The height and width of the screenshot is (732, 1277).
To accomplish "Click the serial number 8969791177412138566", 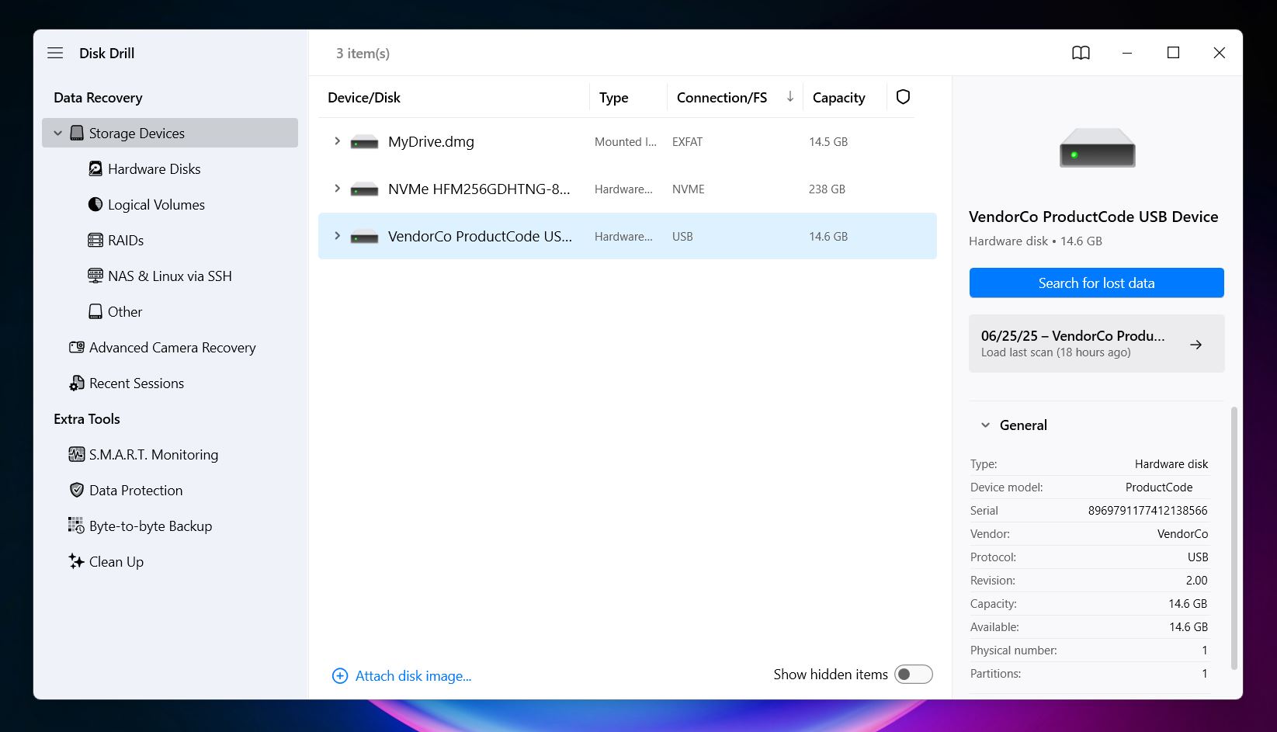I will (1147, 511).
